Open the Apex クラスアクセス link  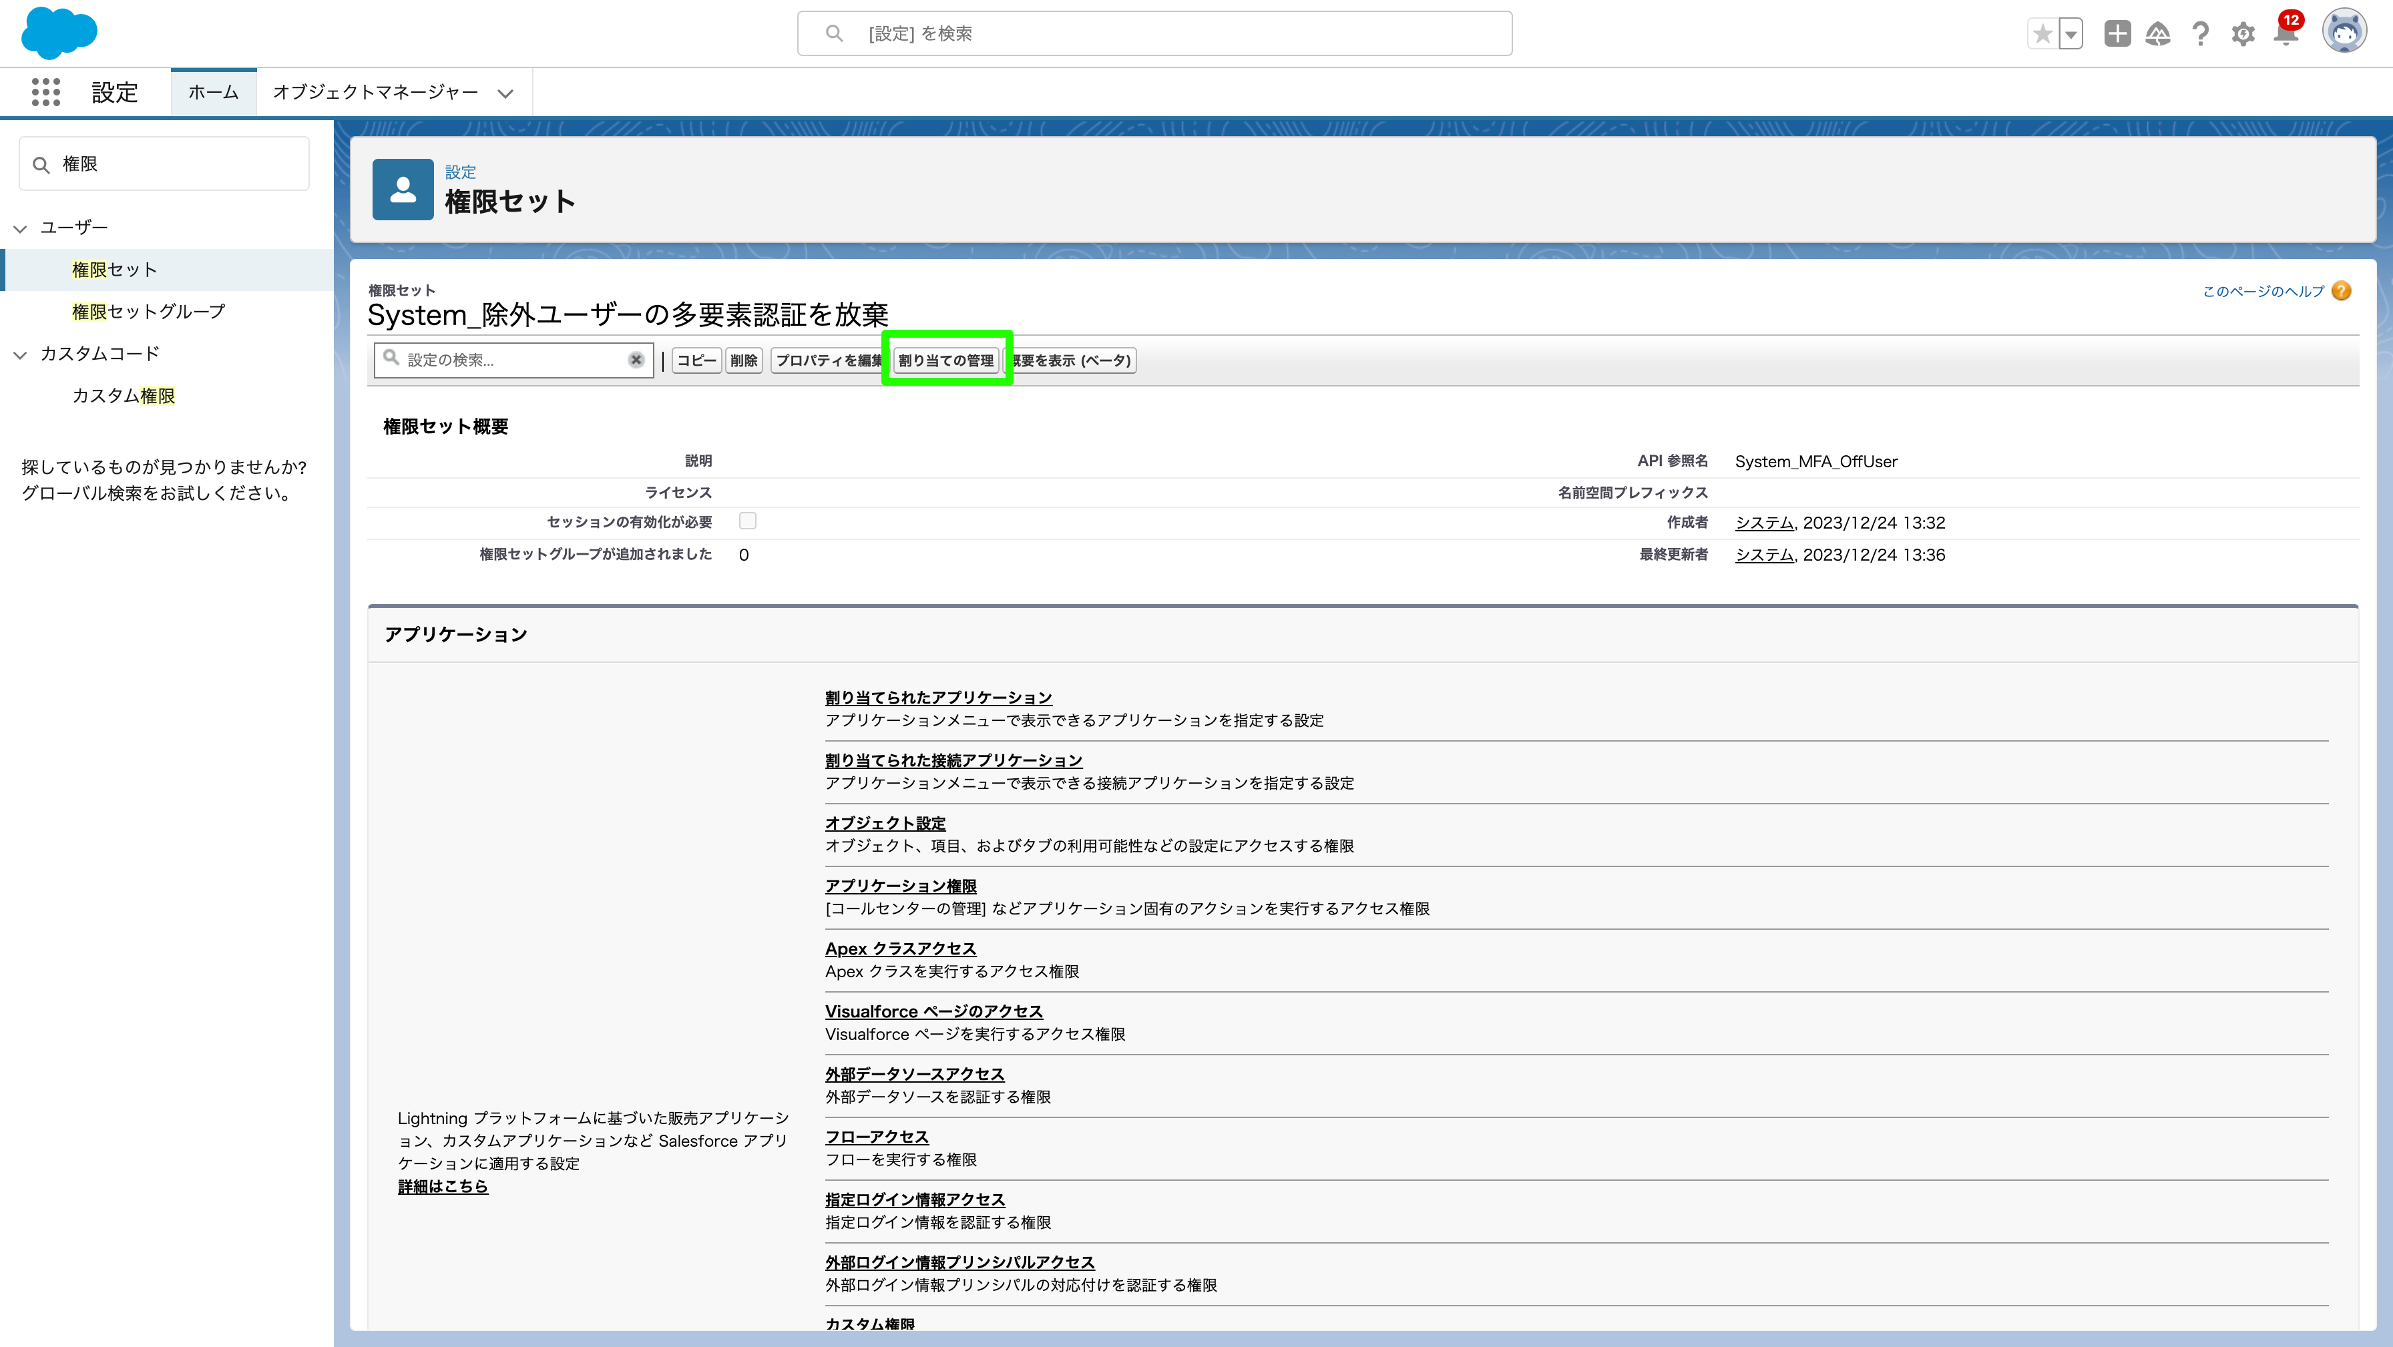pos(900,949)
